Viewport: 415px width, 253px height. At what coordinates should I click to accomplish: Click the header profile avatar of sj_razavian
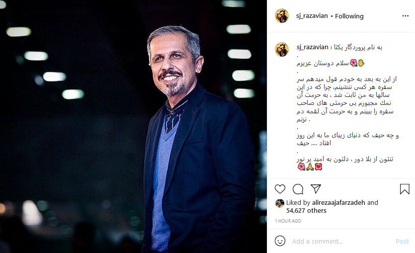tap(282, 15)
